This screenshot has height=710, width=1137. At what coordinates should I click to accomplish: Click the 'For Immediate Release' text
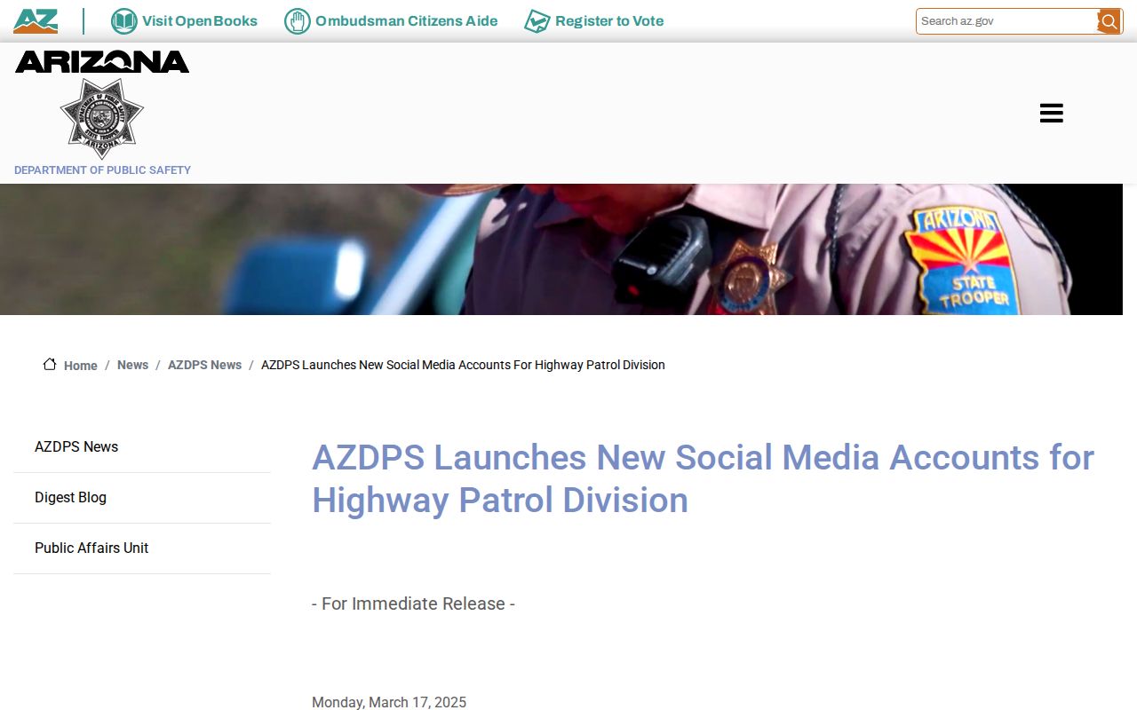coord(413,603)
